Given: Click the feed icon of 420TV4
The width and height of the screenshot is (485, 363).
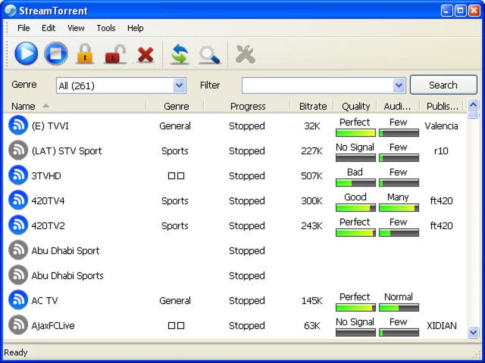Looking at the screenshot, I should coord(18,200).
